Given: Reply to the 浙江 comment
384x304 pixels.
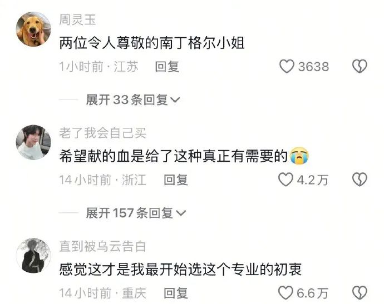Looking at the screenshot, I should click(176, 180).
